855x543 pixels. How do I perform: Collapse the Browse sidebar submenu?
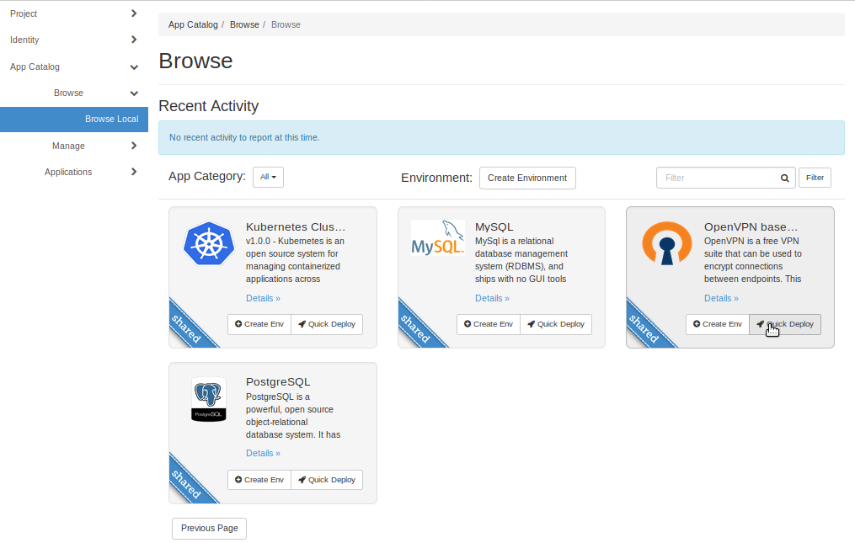click(x=73, y=93)
